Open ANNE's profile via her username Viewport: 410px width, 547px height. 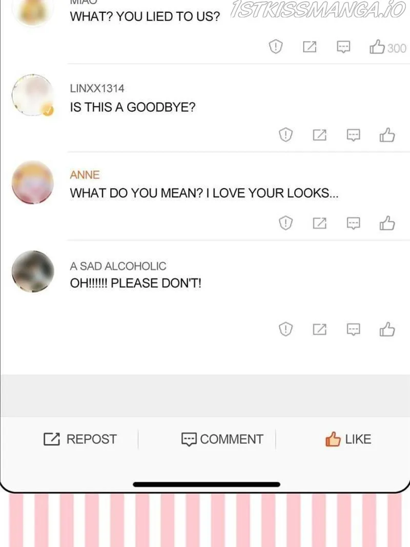[x=85, y=174]
